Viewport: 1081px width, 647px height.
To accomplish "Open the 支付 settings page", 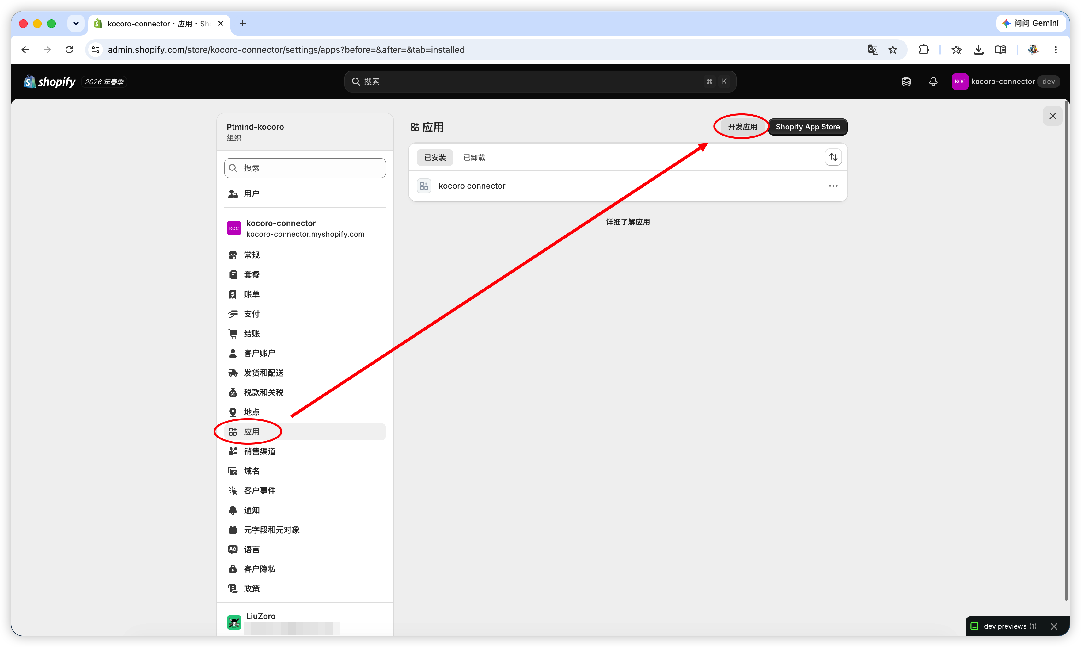I will [x=305, y=314].
